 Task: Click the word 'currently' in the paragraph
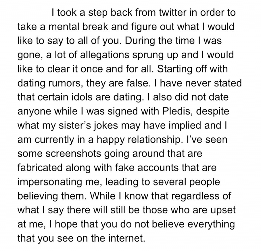(55, 139)
